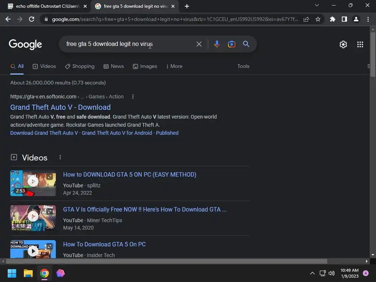Open the purple gem taskbar app
Viewport: 376px width, 282px height.
point(61,273)
